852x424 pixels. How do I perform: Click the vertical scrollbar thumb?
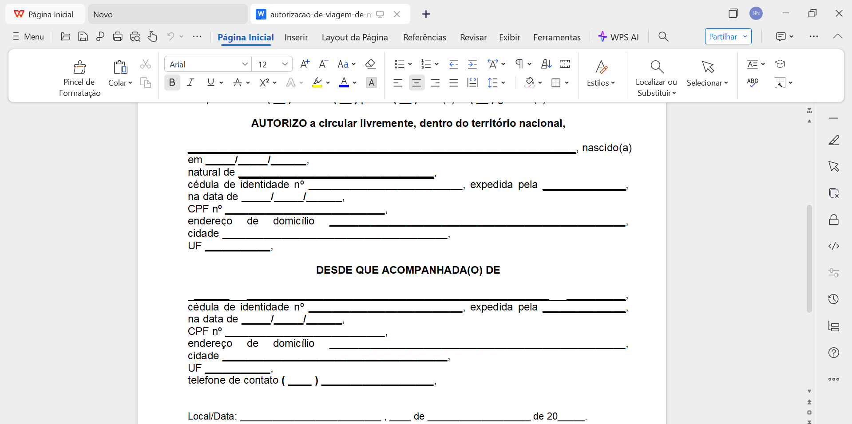click(x=809, y=259)
